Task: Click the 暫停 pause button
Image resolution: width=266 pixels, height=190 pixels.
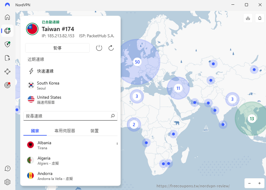Action: point(57,48)
